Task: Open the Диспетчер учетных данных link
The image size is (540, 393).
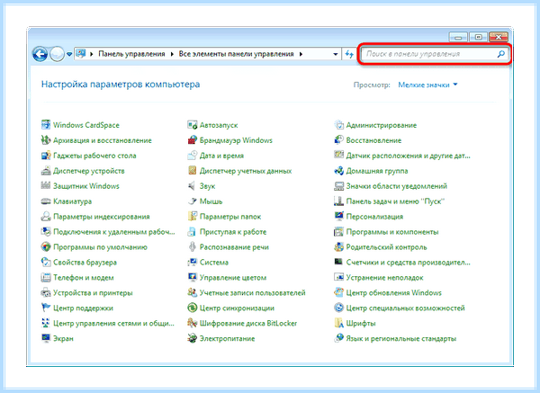Action: [x=246, y=171]
